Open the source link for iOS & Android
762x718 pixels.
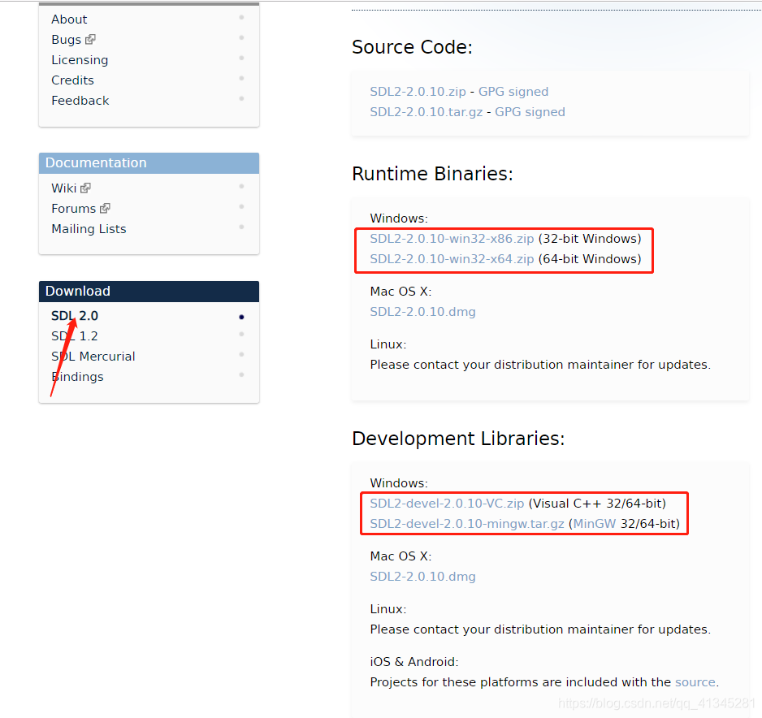[x=695, y=682]
